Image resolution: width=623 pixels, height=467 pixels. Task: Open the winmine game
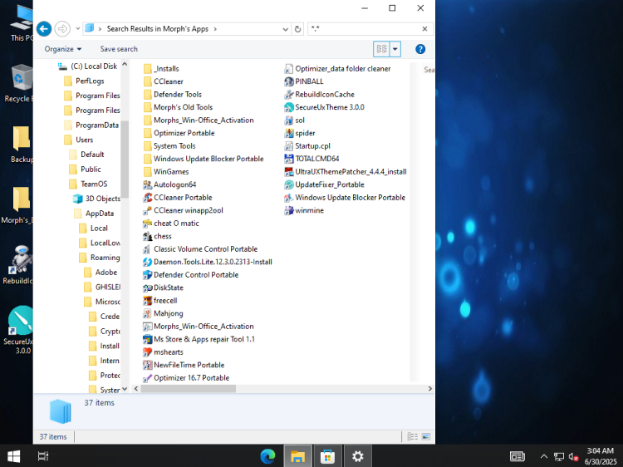304,210
